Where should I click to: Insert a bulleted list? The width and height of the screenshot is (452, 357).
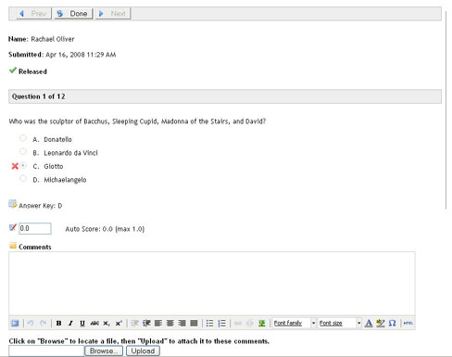point(210,324)
